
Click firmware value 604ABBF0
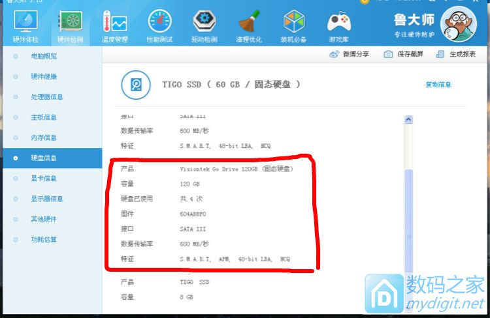click(193, 214)
